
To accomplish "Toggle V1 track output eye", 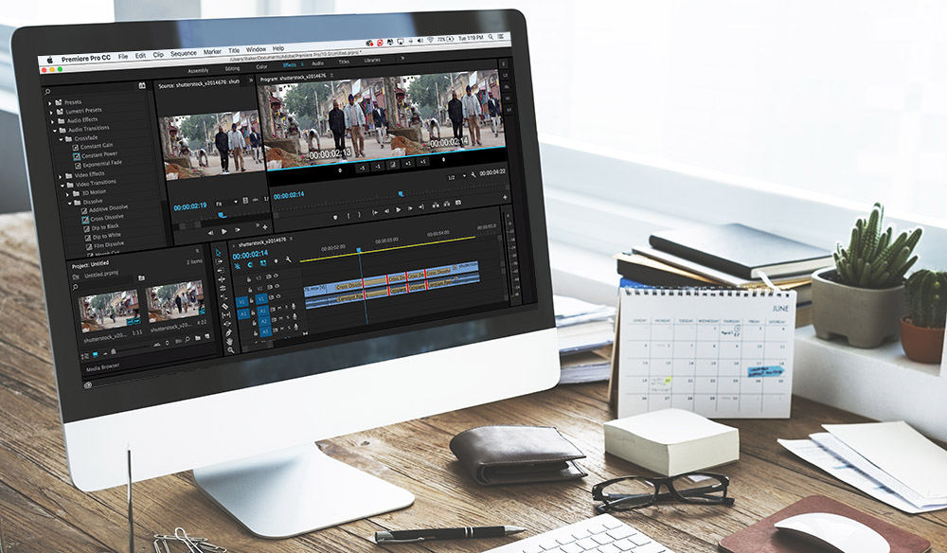I will coord(278,295).
